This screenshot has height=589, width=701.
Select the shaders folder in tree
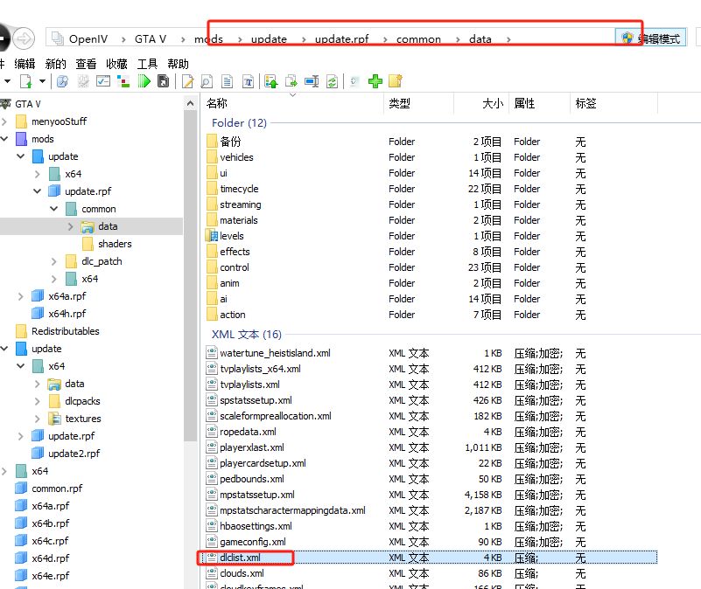(x=115, y=244)
